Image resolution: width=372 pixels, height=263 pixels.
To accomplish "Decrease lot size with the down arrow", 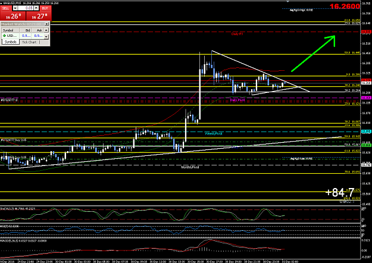I will coord(15,8).
